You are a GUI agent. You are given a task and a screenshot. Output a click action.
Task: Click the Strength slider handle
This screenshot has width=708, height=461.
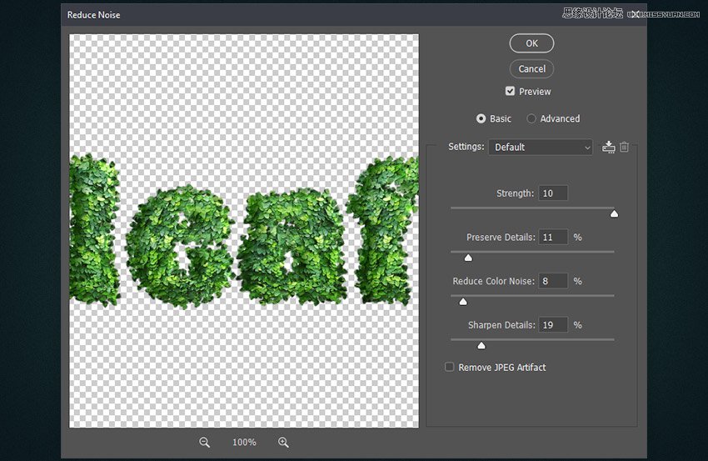pos(614,213)
